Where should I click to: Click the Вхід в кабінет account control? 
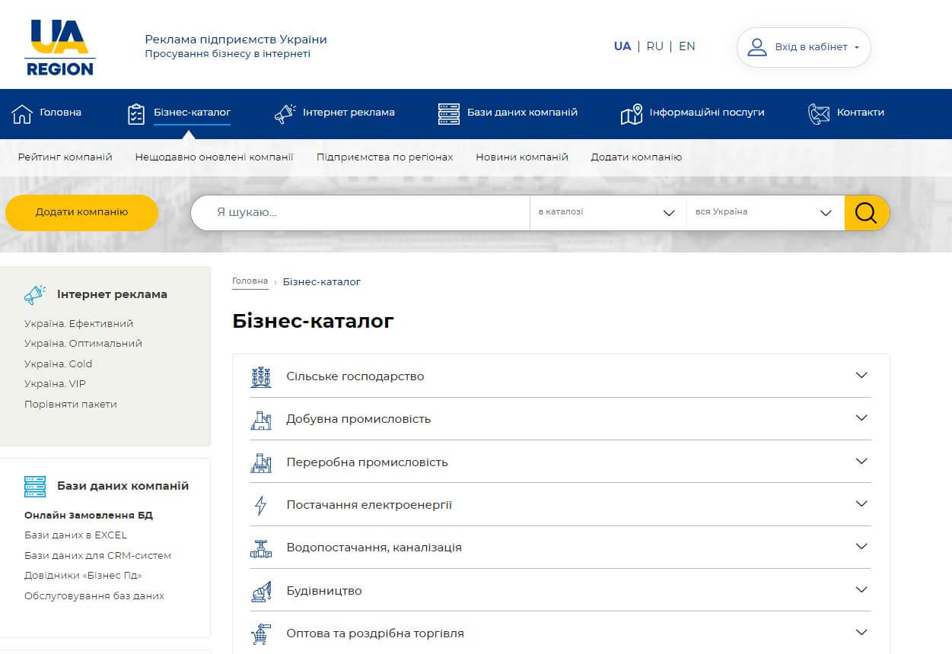[803, 46]
